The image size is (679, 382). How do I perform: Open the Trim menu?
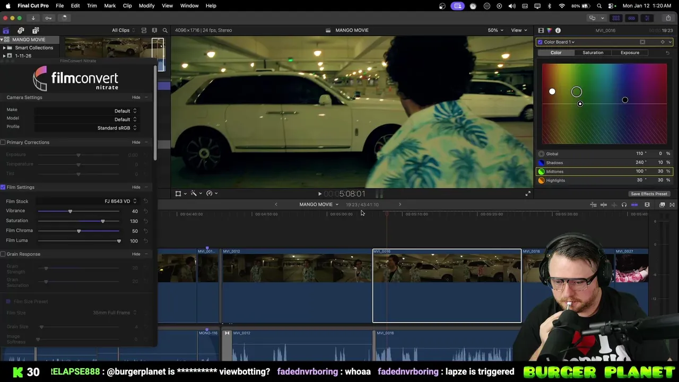(92, 5)
